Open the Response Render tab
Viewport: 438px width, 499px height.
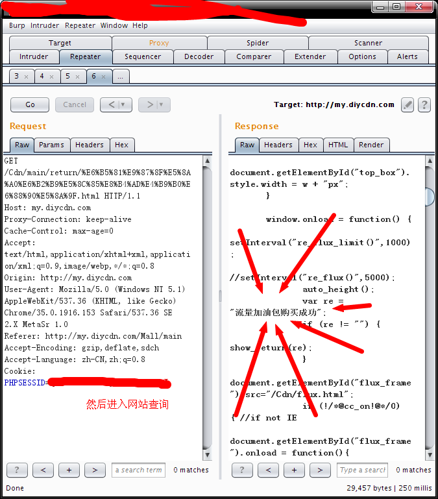(371, 145)
